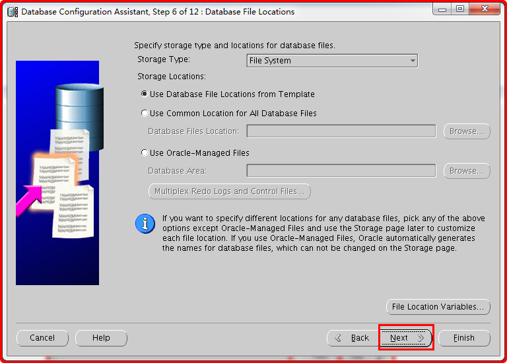Viewport: 507px width, 363px height.
Task: Click the Database Files Location field
Action: [x=341, y=131]
